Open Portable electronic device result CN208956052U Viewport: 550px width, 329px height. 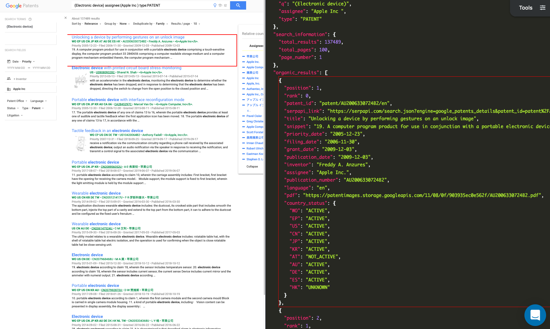tap(95, 162)
